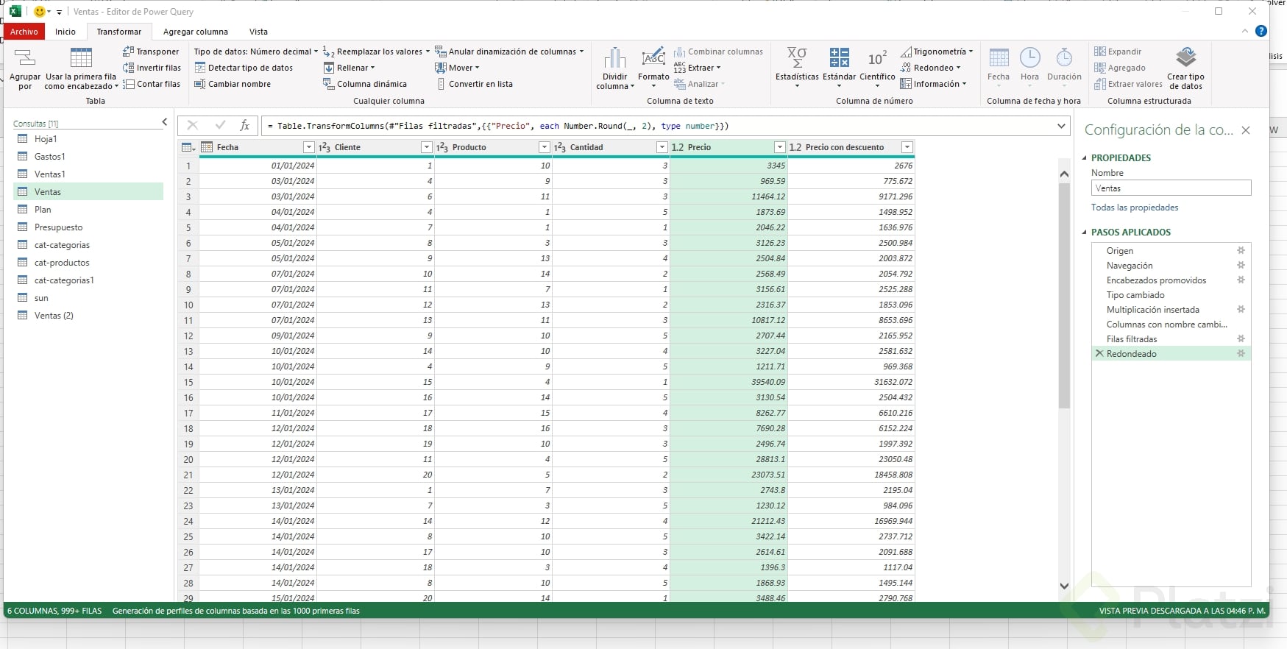This screenshot has width=1287, height=649.
Task: Click the formula bar text field
Action: (658, 126)
